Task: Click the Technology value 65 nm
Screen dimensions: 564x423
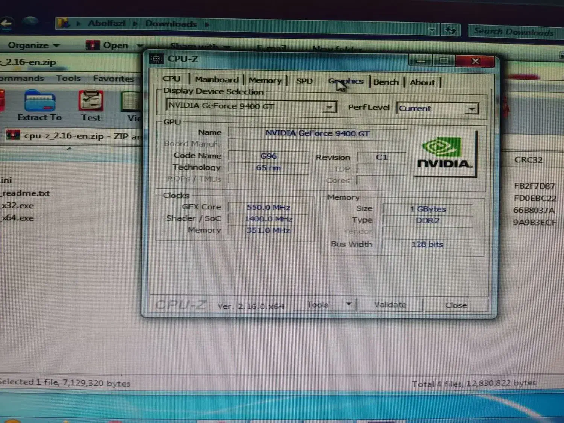Action: (268, 168)
